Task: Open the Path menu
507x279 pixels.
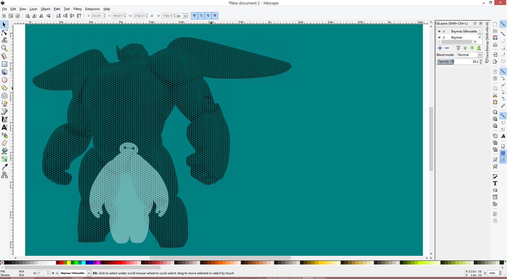Action: coord(57,9)
